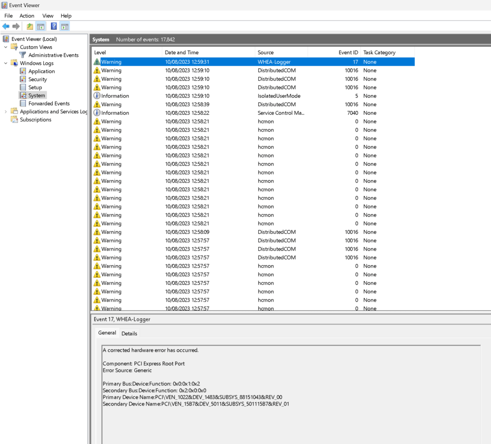
Task: Select DistributedCOM event at 12:58:39
Action: coord(253,104)
